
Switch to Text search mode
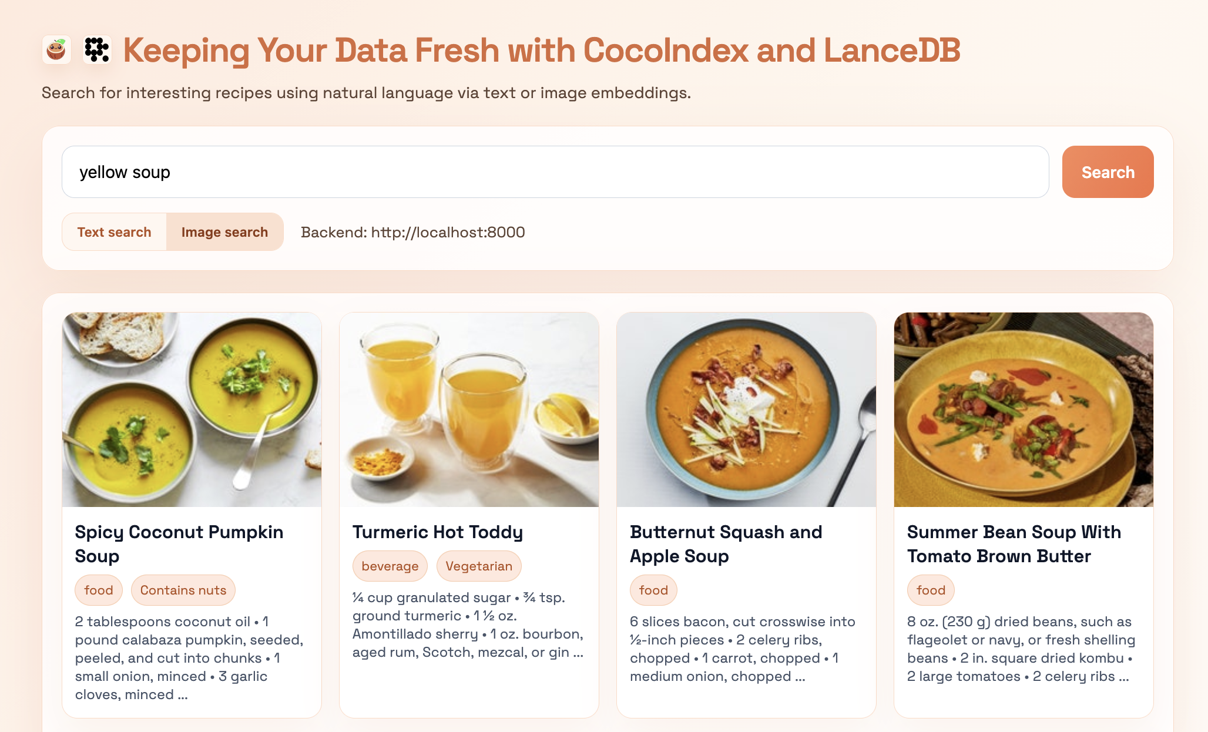pos(114,232)
